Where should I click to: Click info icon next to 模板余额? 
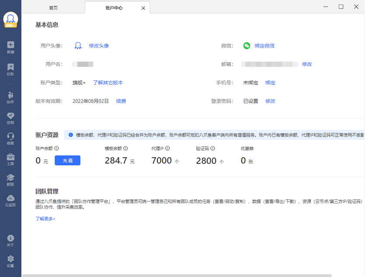(125, 149)
